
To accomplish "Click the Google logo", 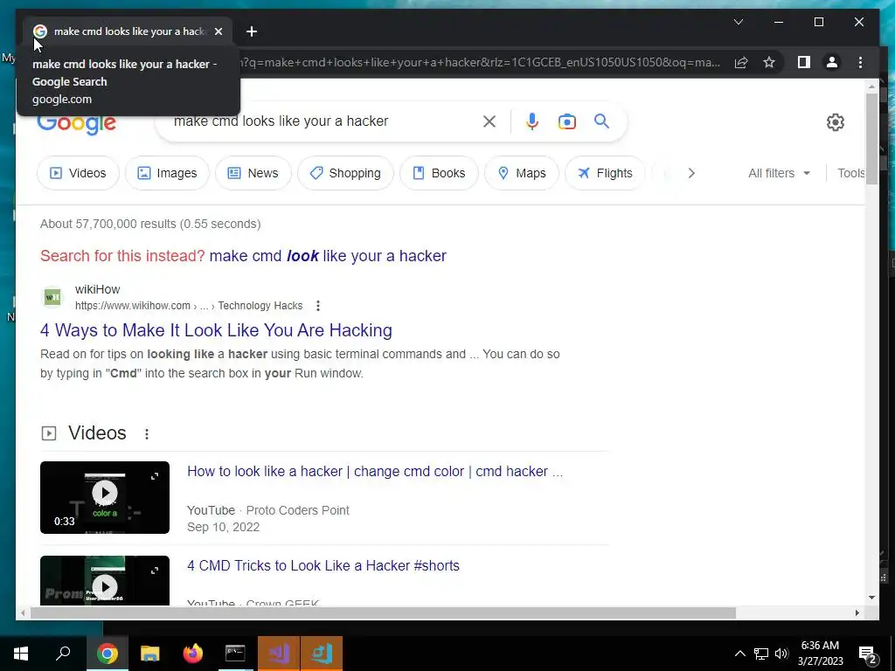I will 77,122.
